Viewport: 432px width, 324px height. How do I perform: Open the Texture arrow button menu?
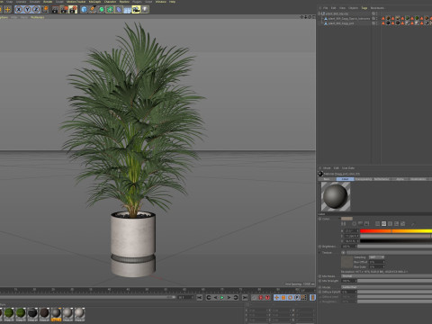pos(343,253)
